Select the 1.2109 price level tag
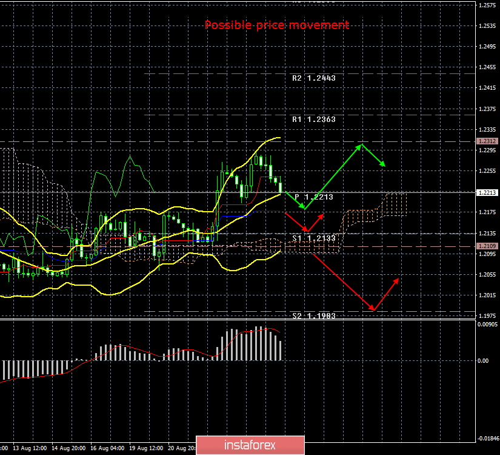This screenshot has height=455, width=500. coord(487,246)
